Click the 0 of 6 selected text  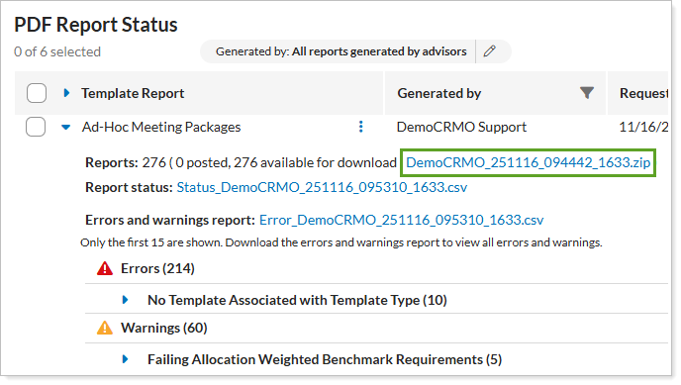pyautogui.click(x=57, y=51)
